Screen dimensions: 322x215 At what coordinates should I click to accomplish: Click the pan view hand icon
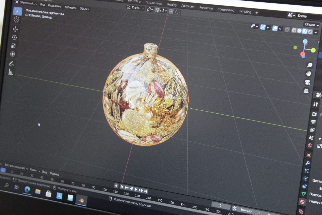[308, 74]
